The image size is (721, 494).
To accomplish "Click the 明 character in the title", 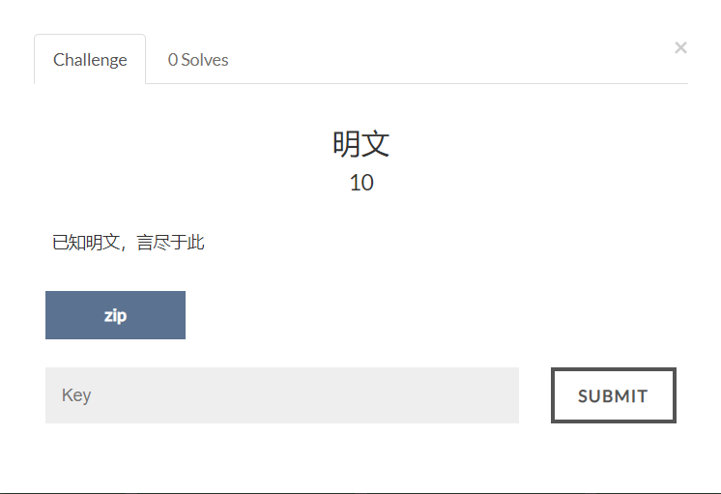I will tap(346, 144).
